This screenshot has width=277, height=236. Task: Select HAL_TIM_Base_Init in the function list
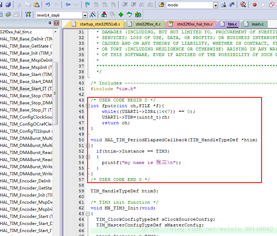click(x=26, y=53)
